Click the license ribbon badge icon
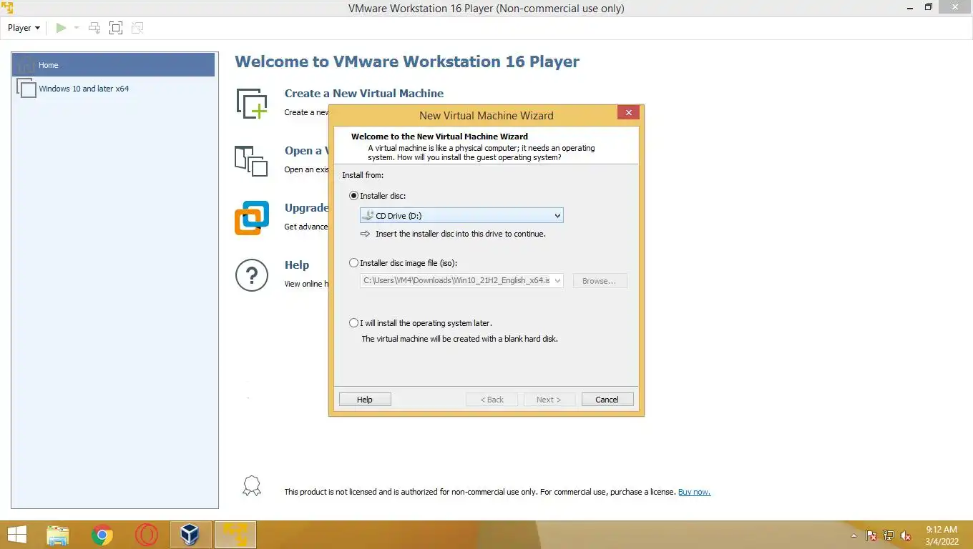 click(252, 487)
